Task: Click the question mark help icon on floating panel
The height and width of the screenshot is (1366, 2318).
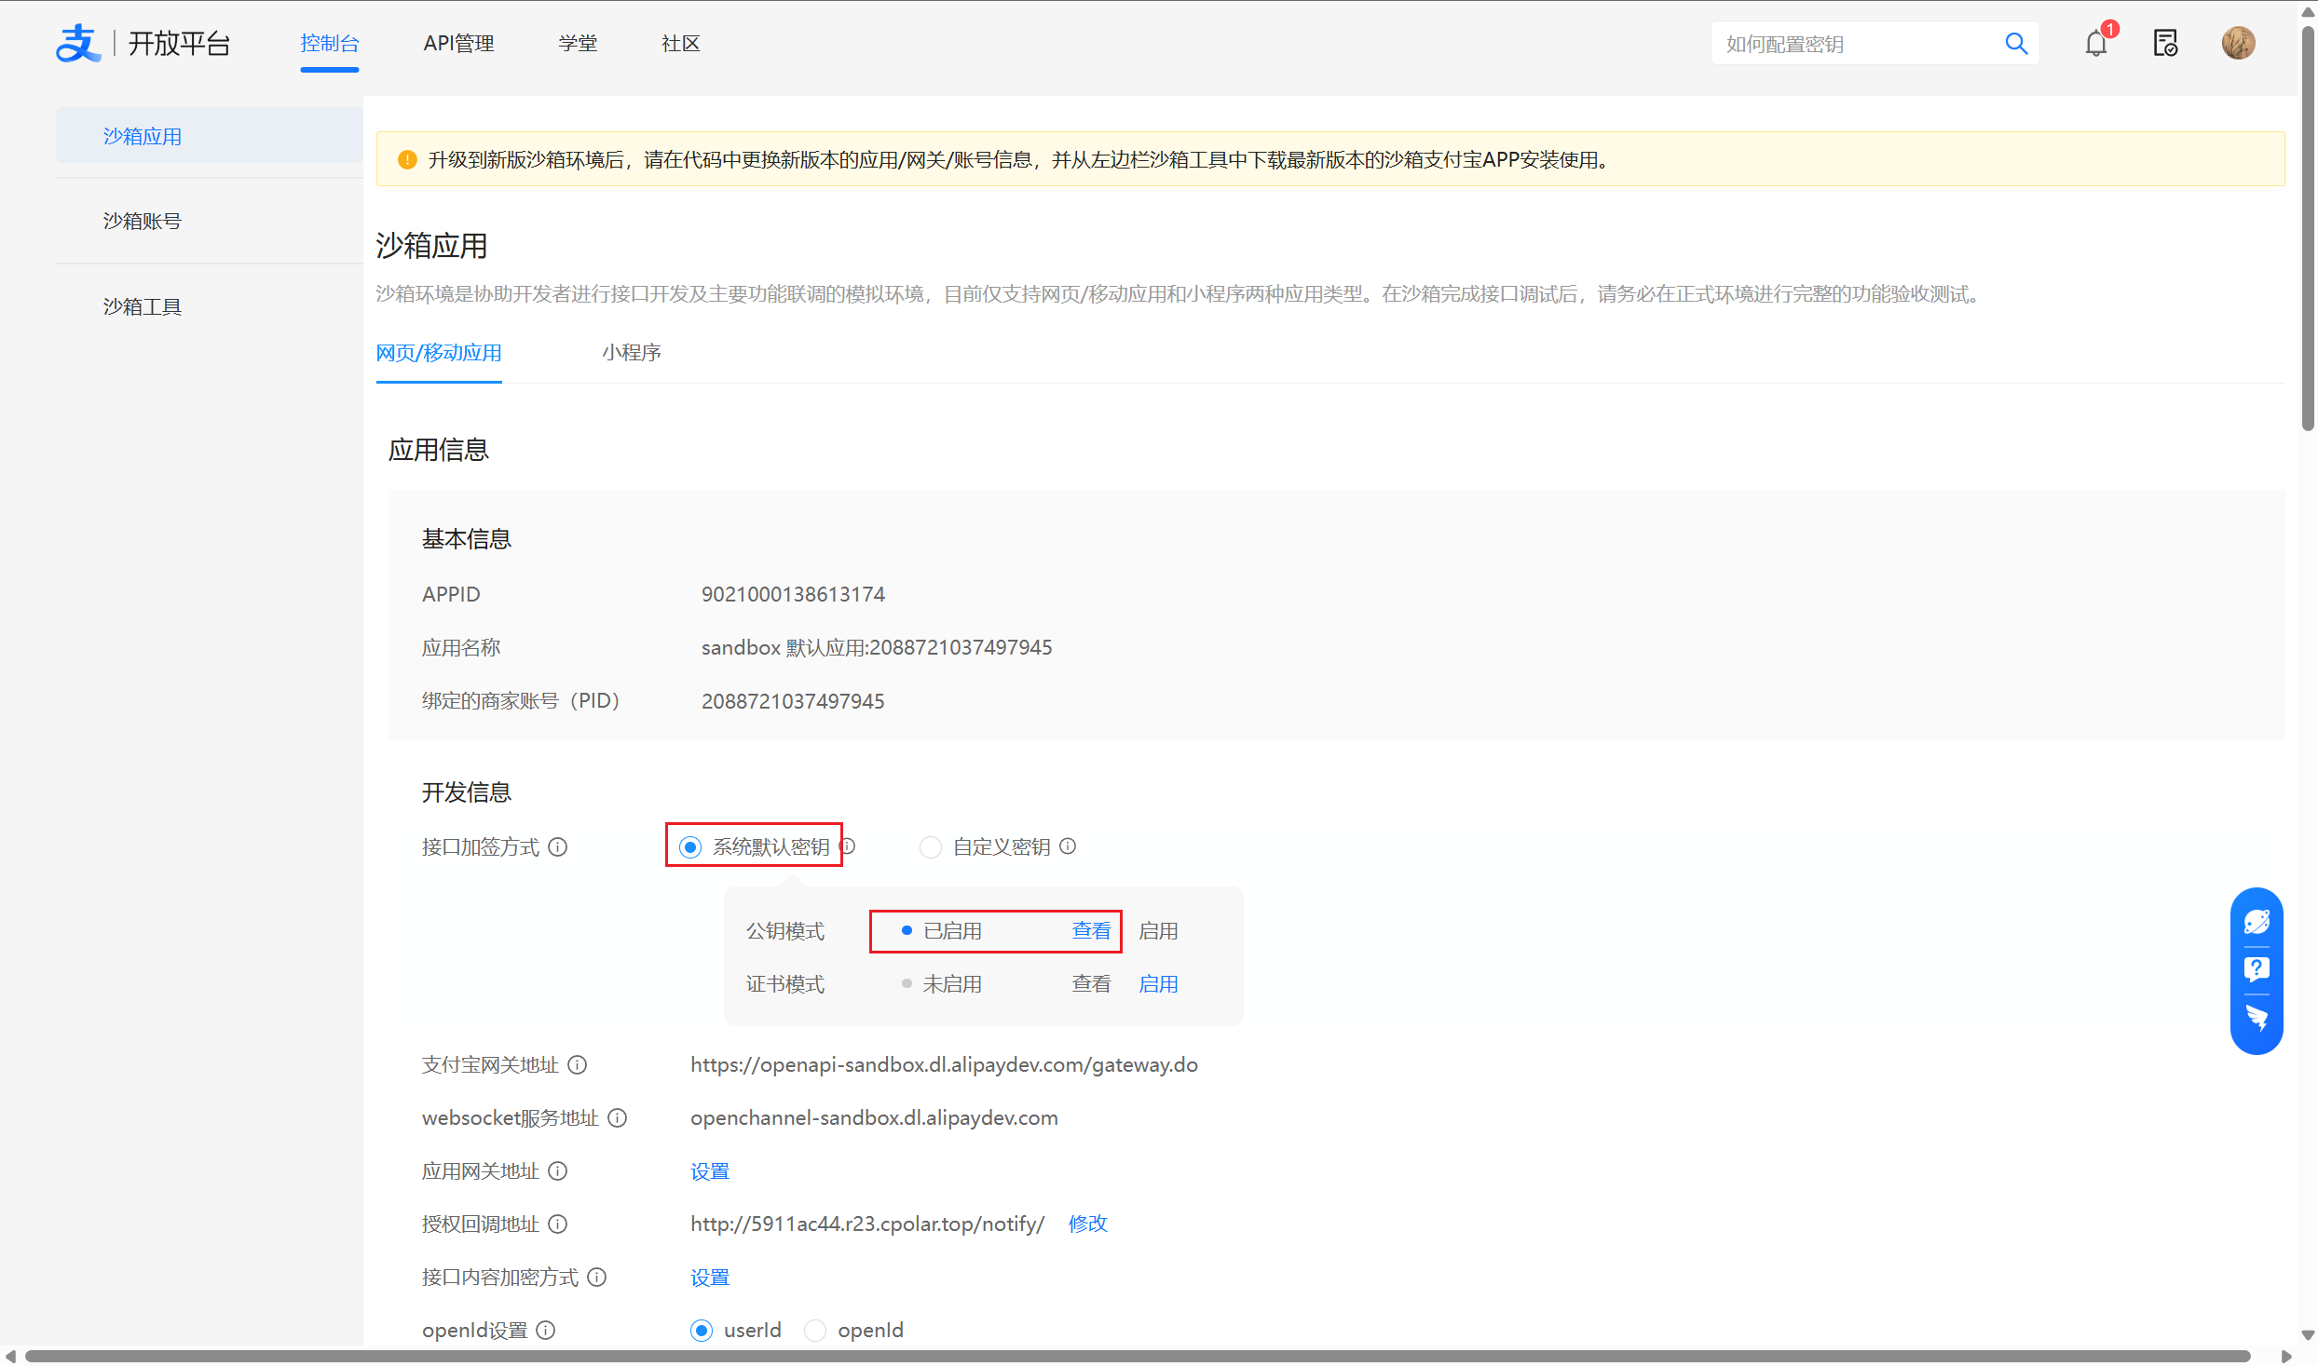Action: [2257, 969]
